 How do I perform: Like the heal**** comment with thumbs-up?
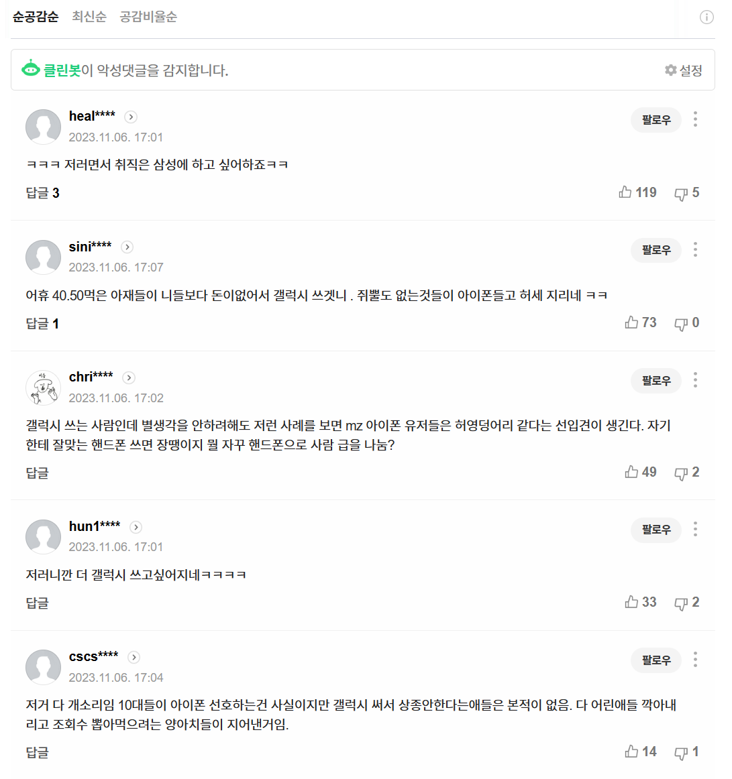[625, 192]
